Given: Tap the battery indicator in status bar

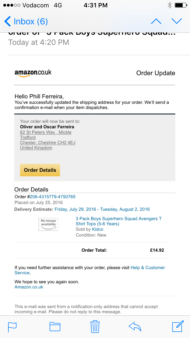Looking at the screenshot, I should pos(181,5).
